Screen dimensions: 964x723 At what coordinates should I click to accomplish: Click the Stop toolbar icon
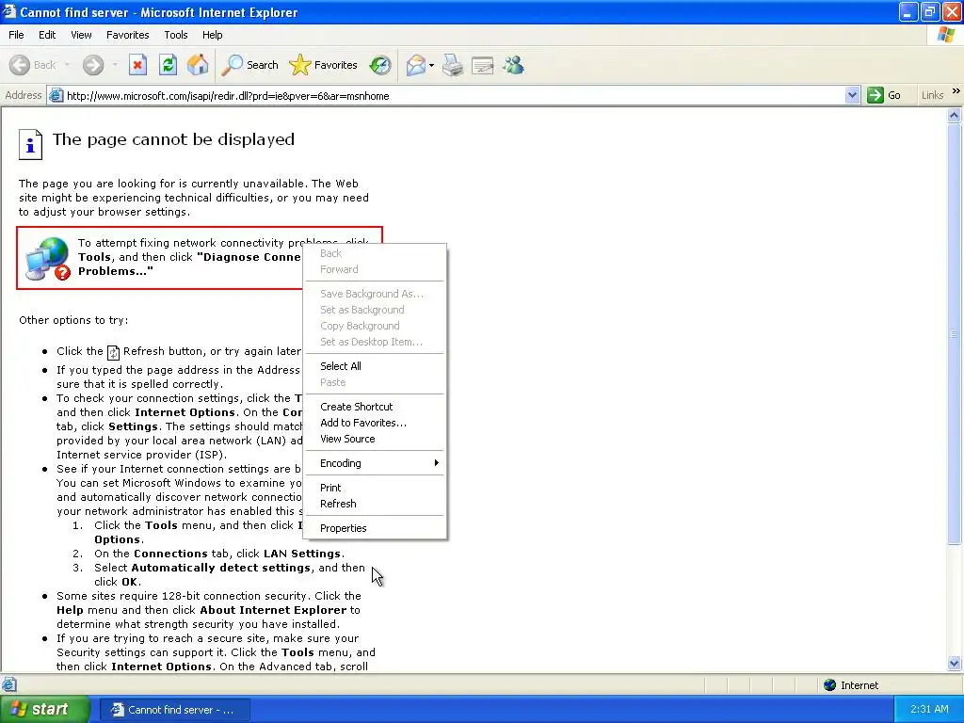(x=137, y=65)
